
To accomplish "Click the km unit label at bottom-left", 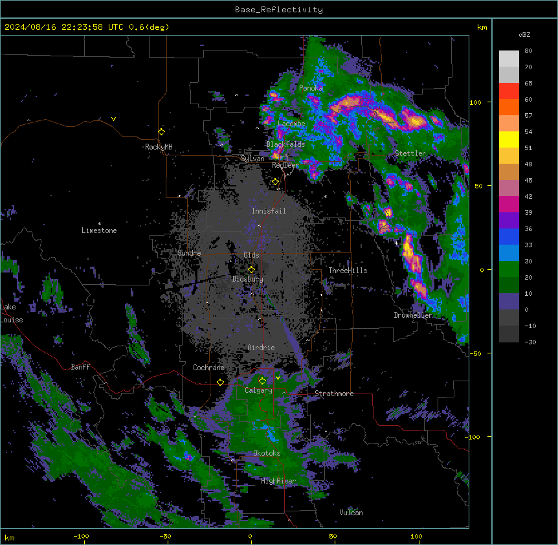I will (x=10, y=537).
